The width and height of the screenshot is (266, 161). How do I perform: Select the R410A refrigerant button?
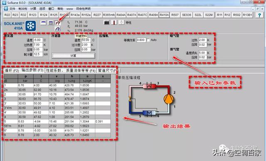pyautogui.click(x=164, y=15)
